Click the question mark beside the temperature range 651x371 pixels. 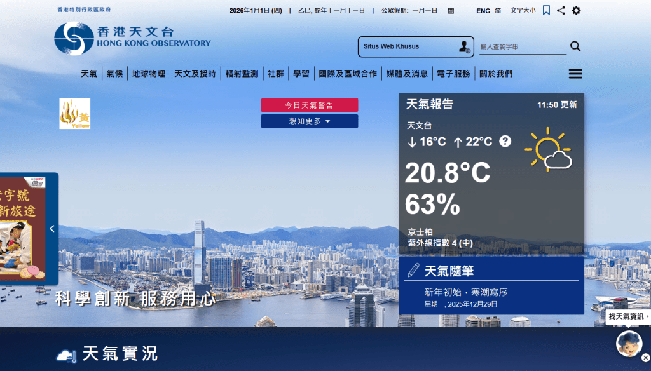504,142
